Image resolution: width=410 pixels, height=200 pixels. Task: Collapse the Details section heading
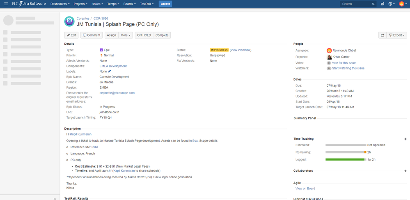click(x=69, y=44)
